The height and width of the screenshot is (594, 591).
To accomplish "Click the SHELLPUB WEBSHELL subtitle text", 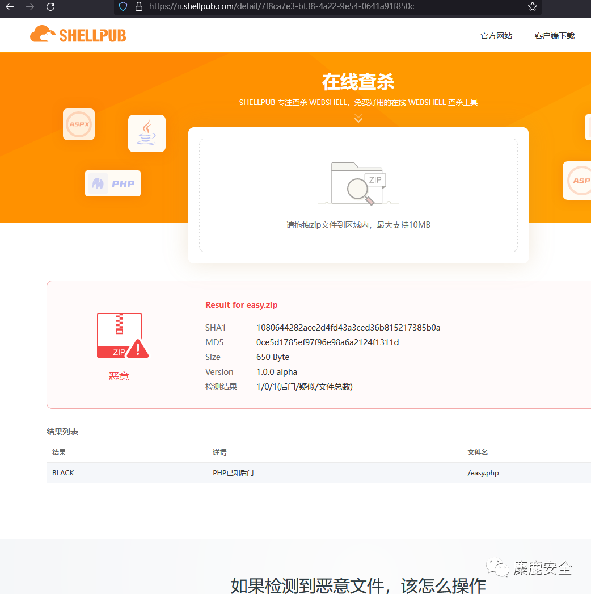I will click(358, 102).
